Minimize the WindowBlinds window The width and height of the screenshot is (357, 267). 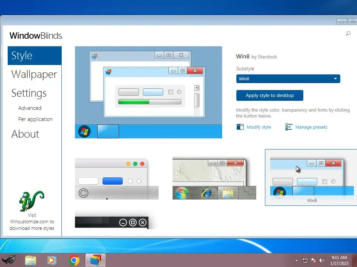pos(342,21)
